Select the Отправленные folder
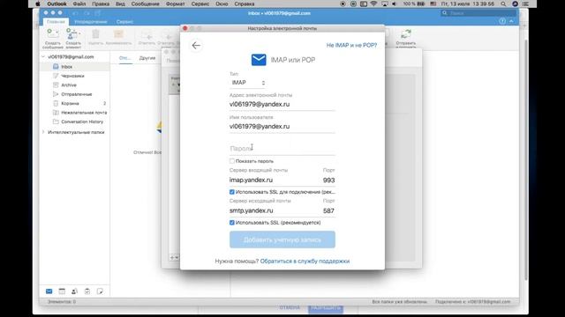The width and height of the screenshot is (565, 317). (74, 94)
